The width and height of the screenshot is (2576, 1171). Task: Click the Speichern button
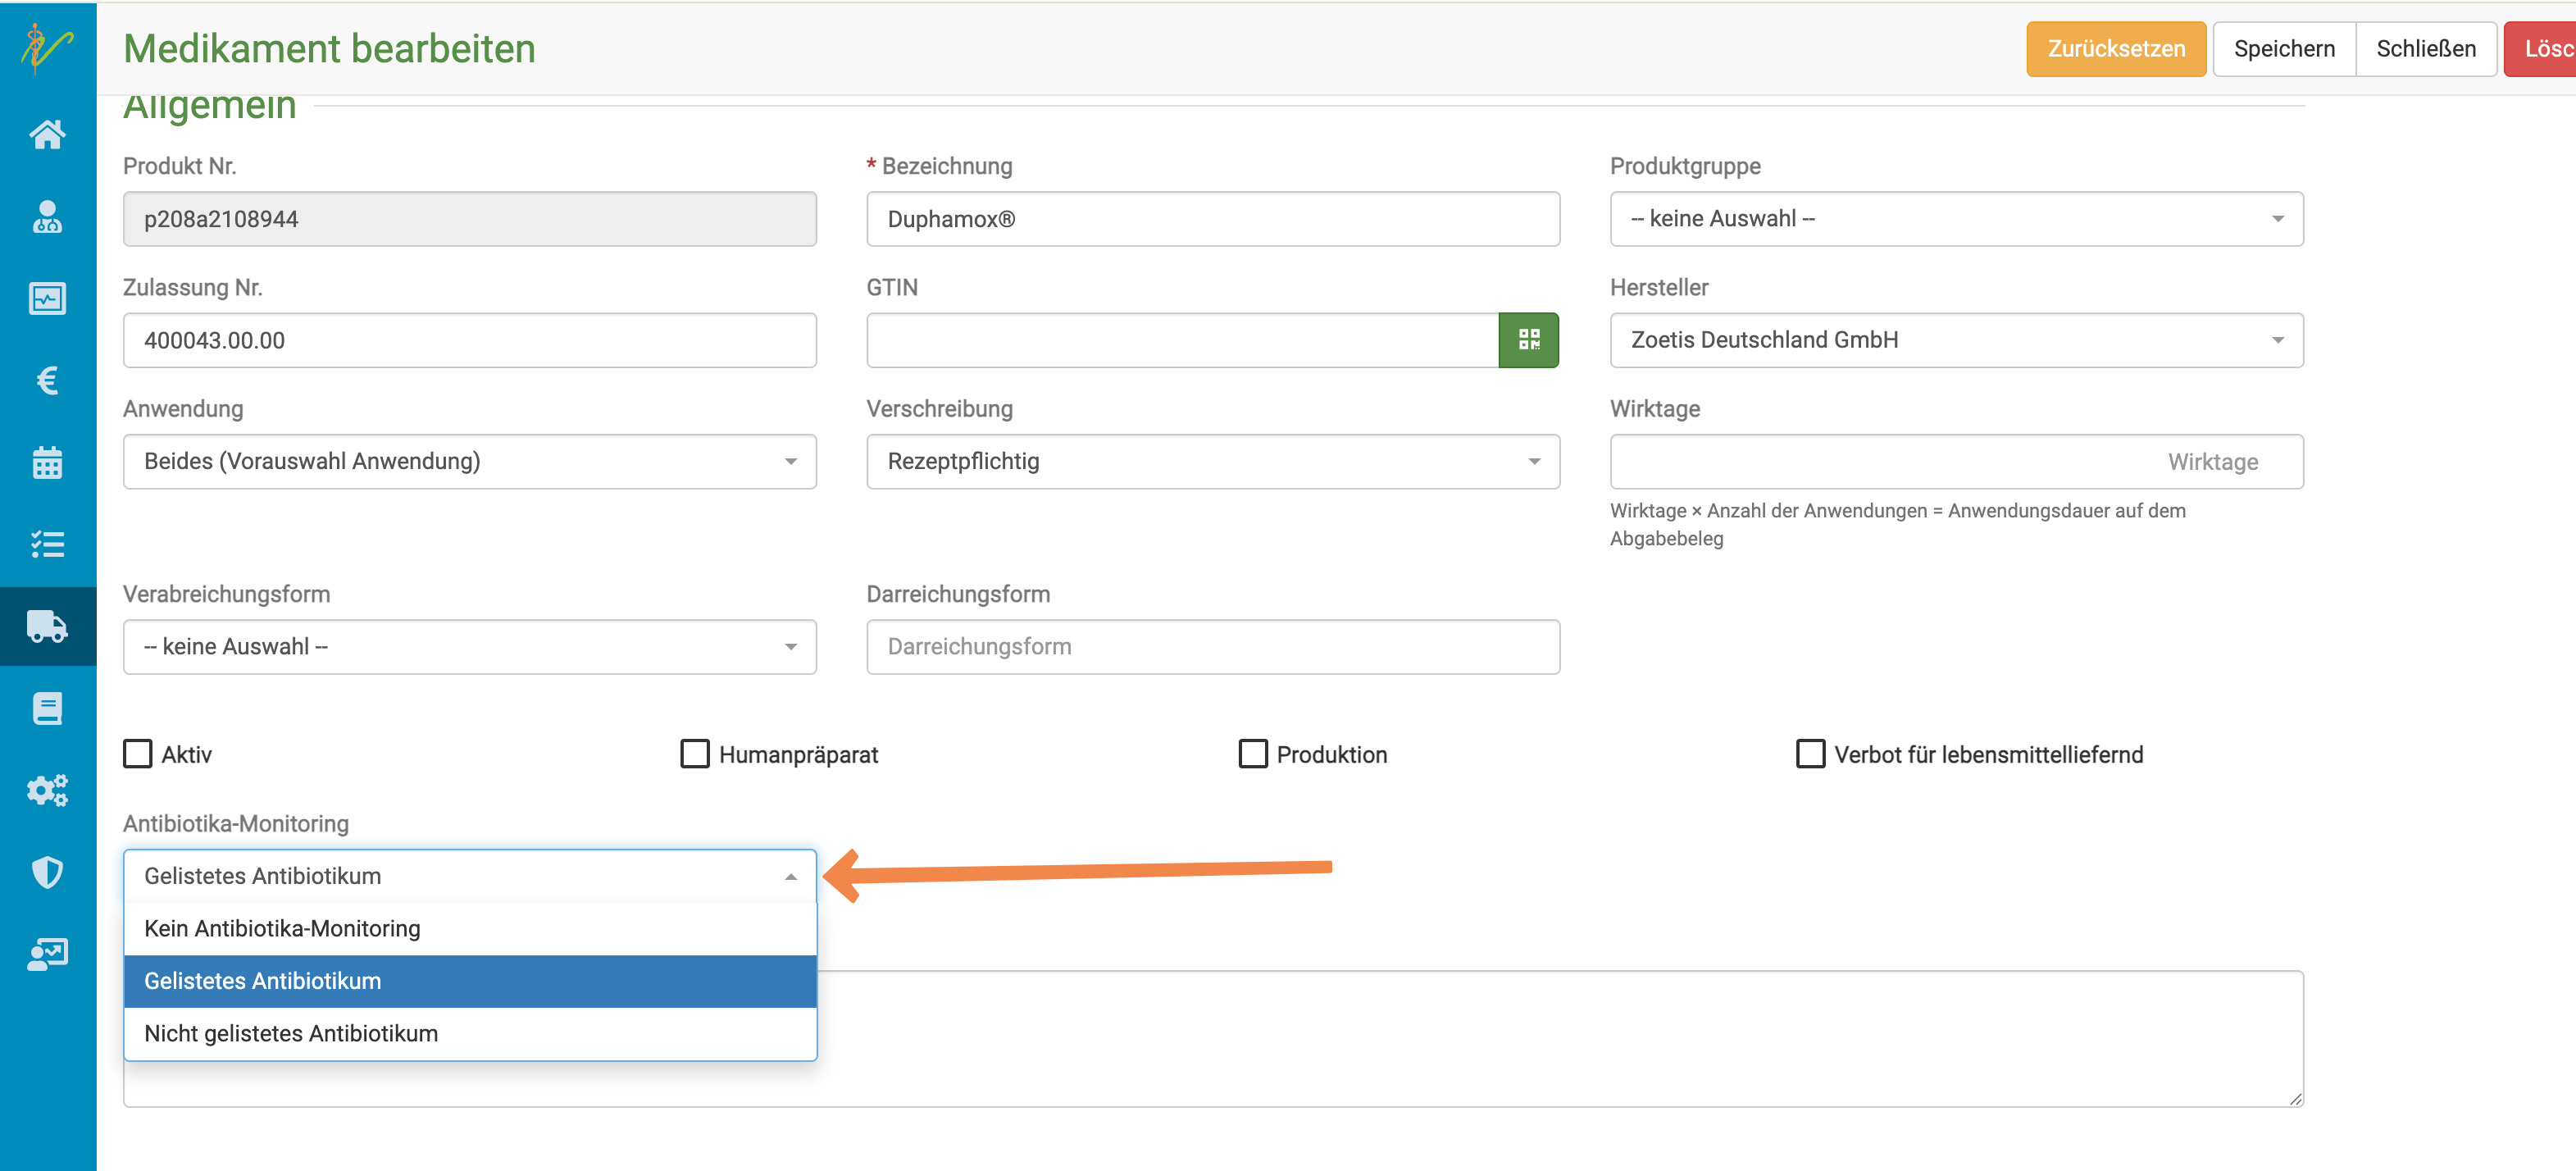tap(2284, 49)
